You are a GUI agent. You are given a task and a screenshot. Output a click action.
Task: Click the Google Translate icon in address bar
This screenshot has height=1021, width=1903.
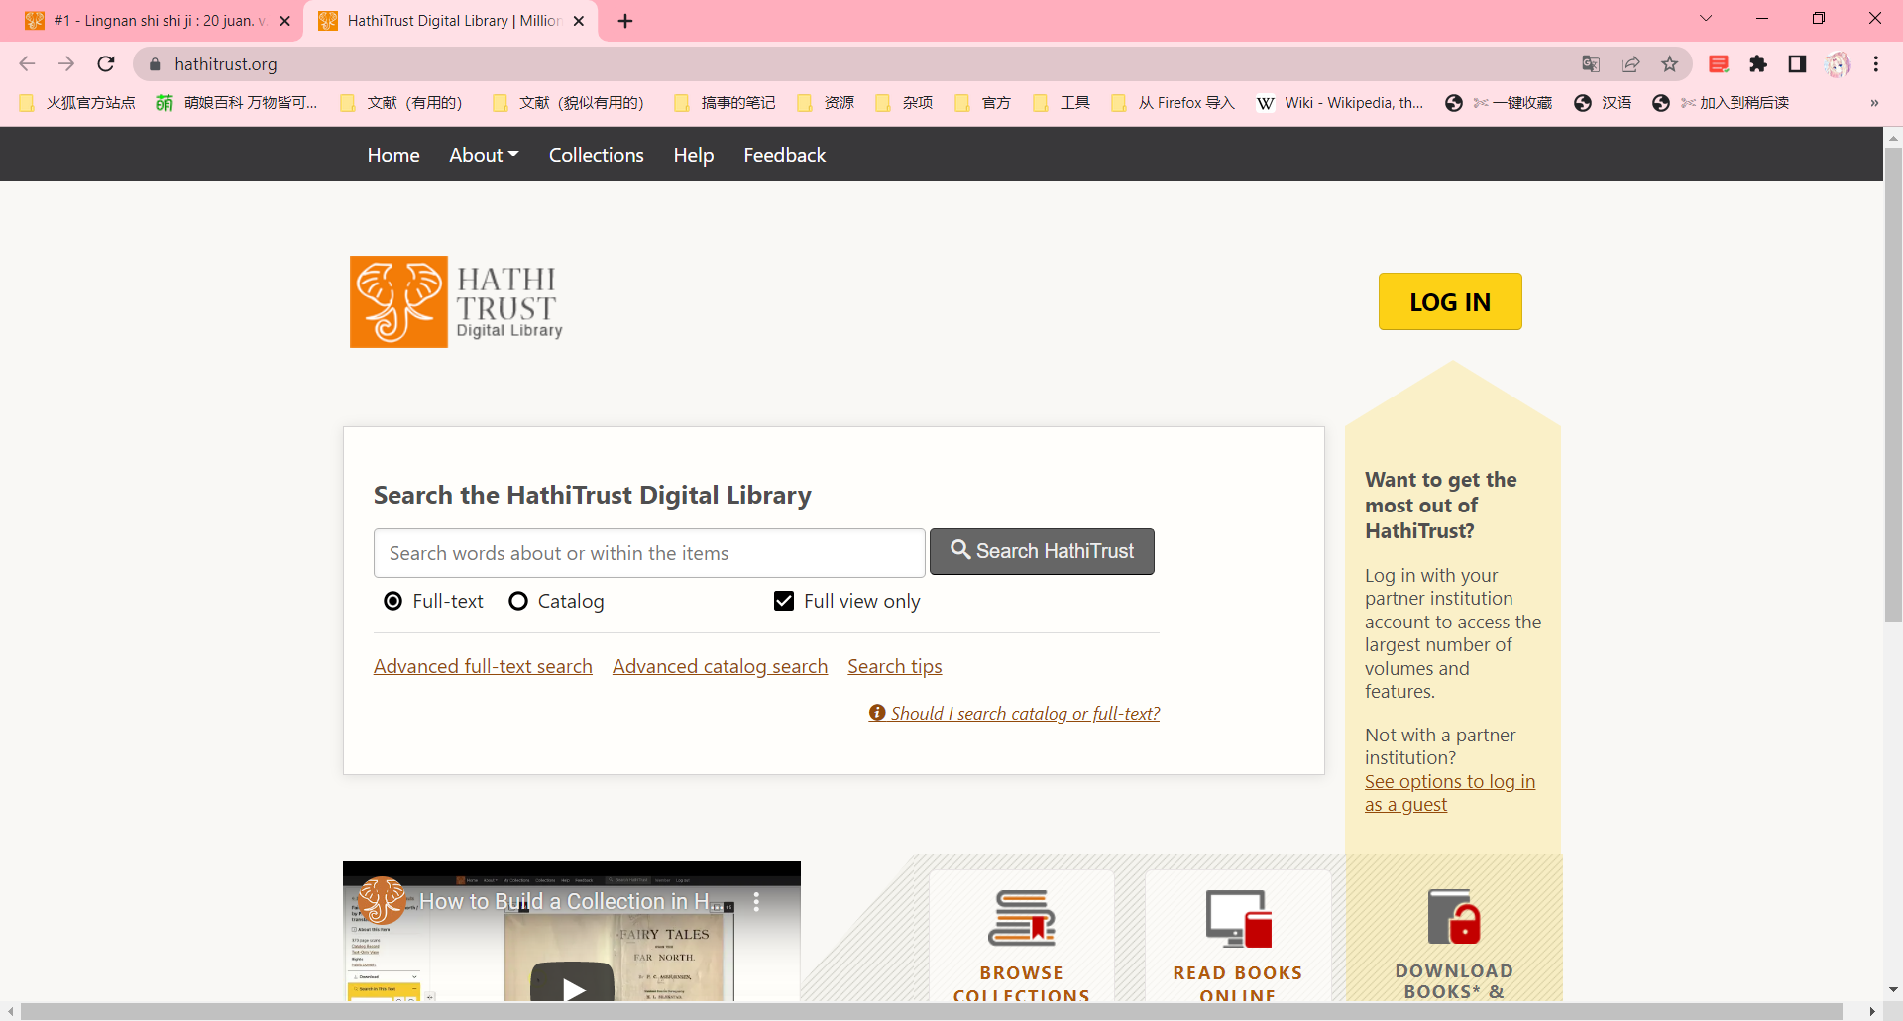(x=1591, y=64)
